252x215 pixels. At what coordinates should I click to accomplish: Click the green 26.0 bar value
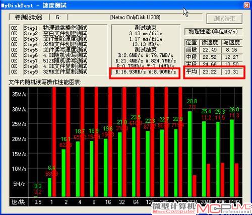[234, 109]
